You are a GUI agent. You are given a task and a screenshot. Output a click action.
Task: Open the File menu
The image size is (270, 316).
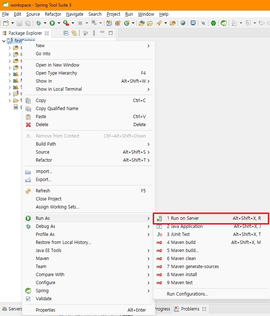[x=5, y=14]
